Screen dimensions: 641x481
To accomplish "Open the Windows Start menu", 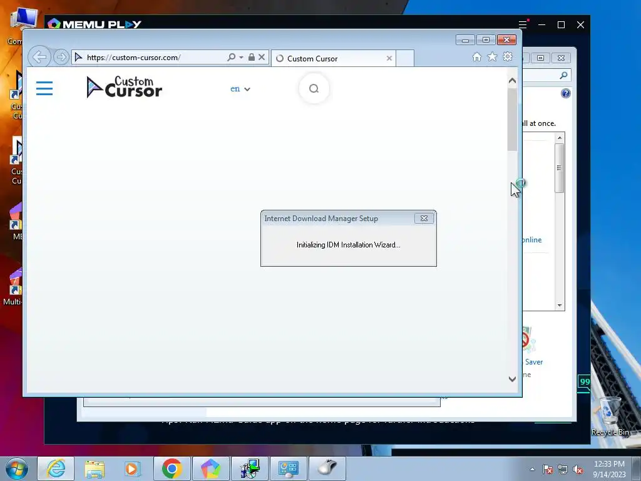I will tap(17, 468).
